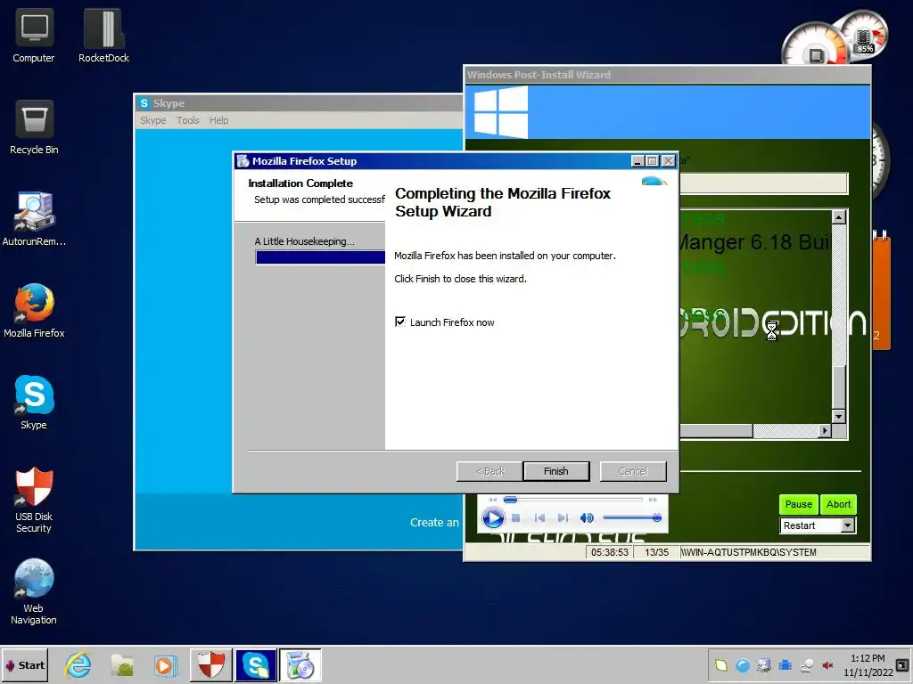Screen dimensions: 913x684
Task: Click the blue chip tray icon
Action: coord(785,665)
